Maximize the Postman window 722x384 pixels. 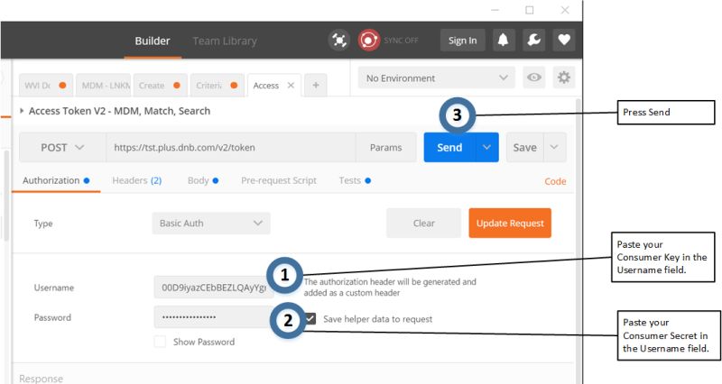coord(530,10)
